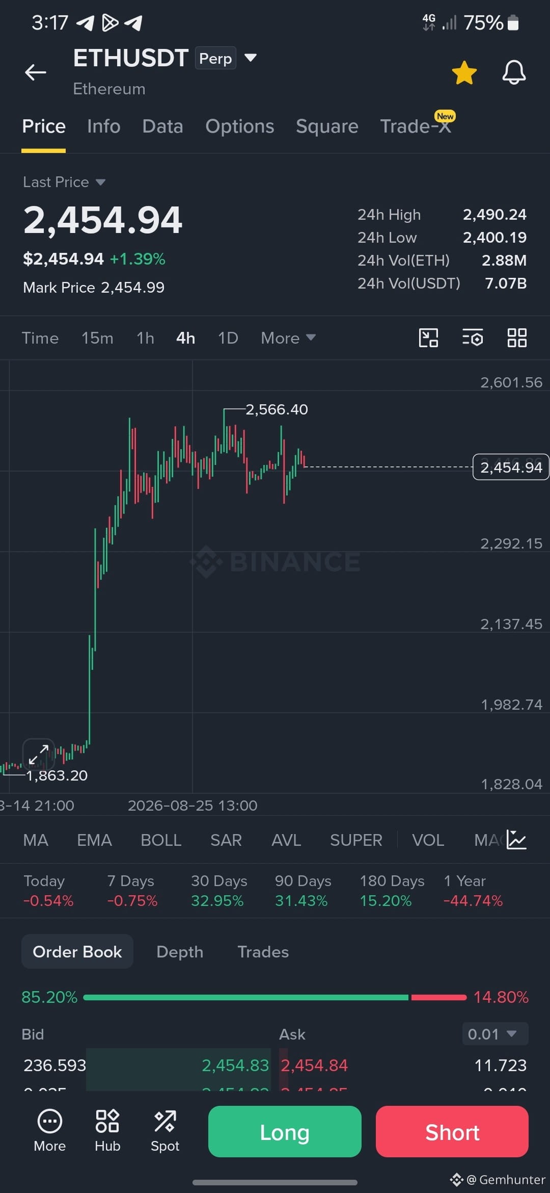
Task: Open the chart drawing tools icon
Action: pyautogui.click(x=428, y=338)
